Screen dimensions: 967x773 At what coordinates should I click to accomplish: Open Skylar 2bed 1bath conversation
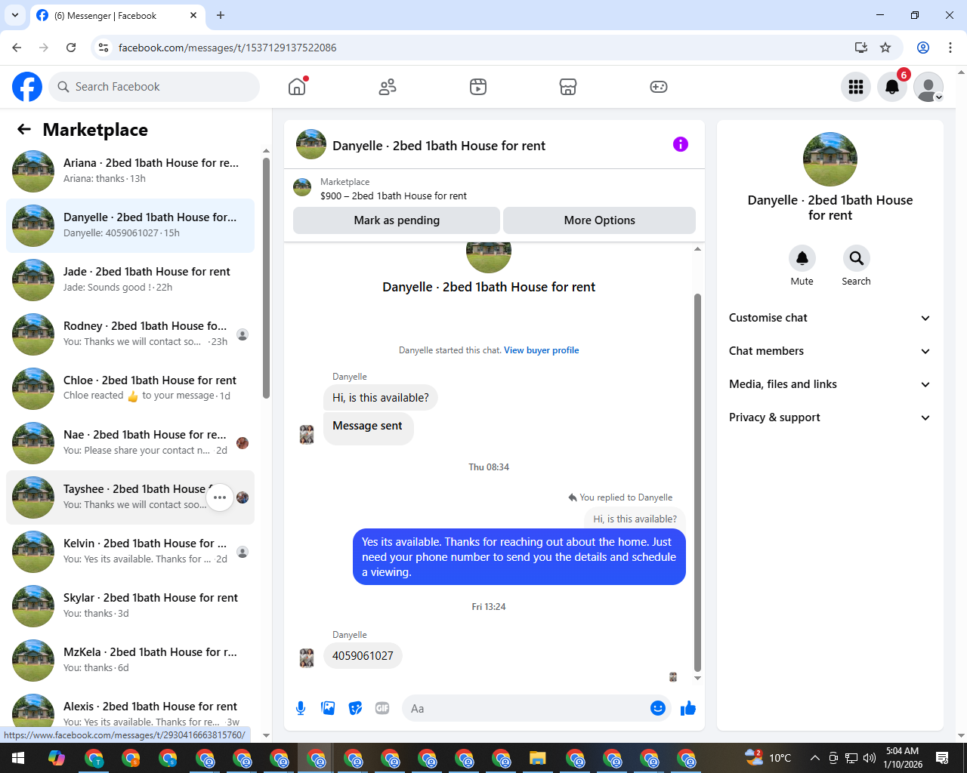(130, 606)
